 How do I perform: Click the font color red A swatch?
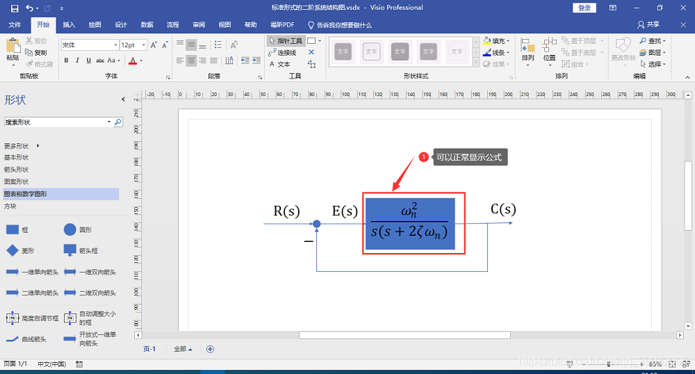pos(133,60)
